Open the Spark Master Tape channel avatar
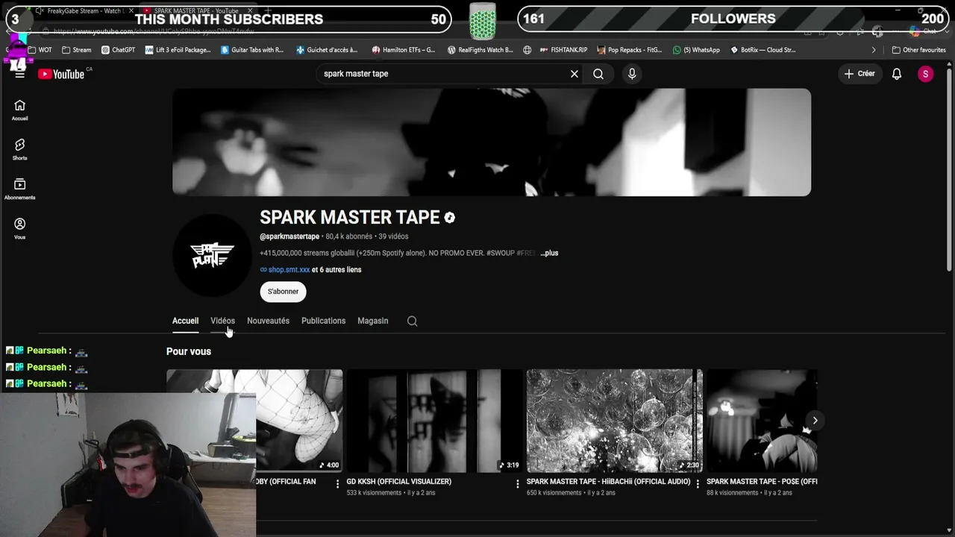 coord(212,255)
